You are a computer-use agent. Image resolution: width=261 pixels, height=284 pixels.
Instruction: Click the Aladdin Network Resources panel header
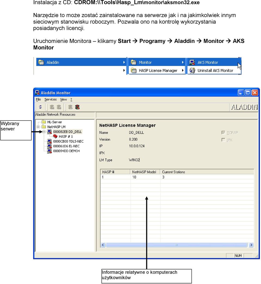[x=65, y=115]
